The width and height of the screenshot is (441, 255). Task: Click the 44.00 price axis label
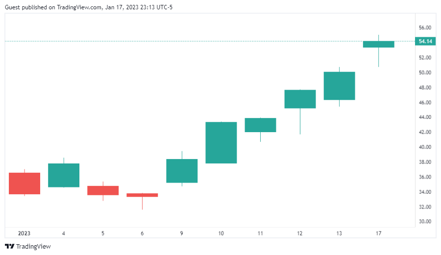pos(425,117)
